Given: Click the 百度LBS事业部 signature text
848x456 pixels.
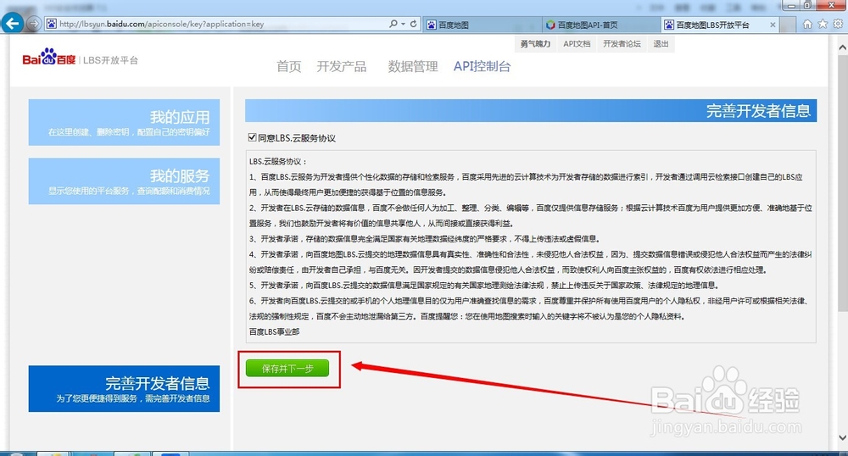Looking at the screenshot, I should tap(274, 331).
